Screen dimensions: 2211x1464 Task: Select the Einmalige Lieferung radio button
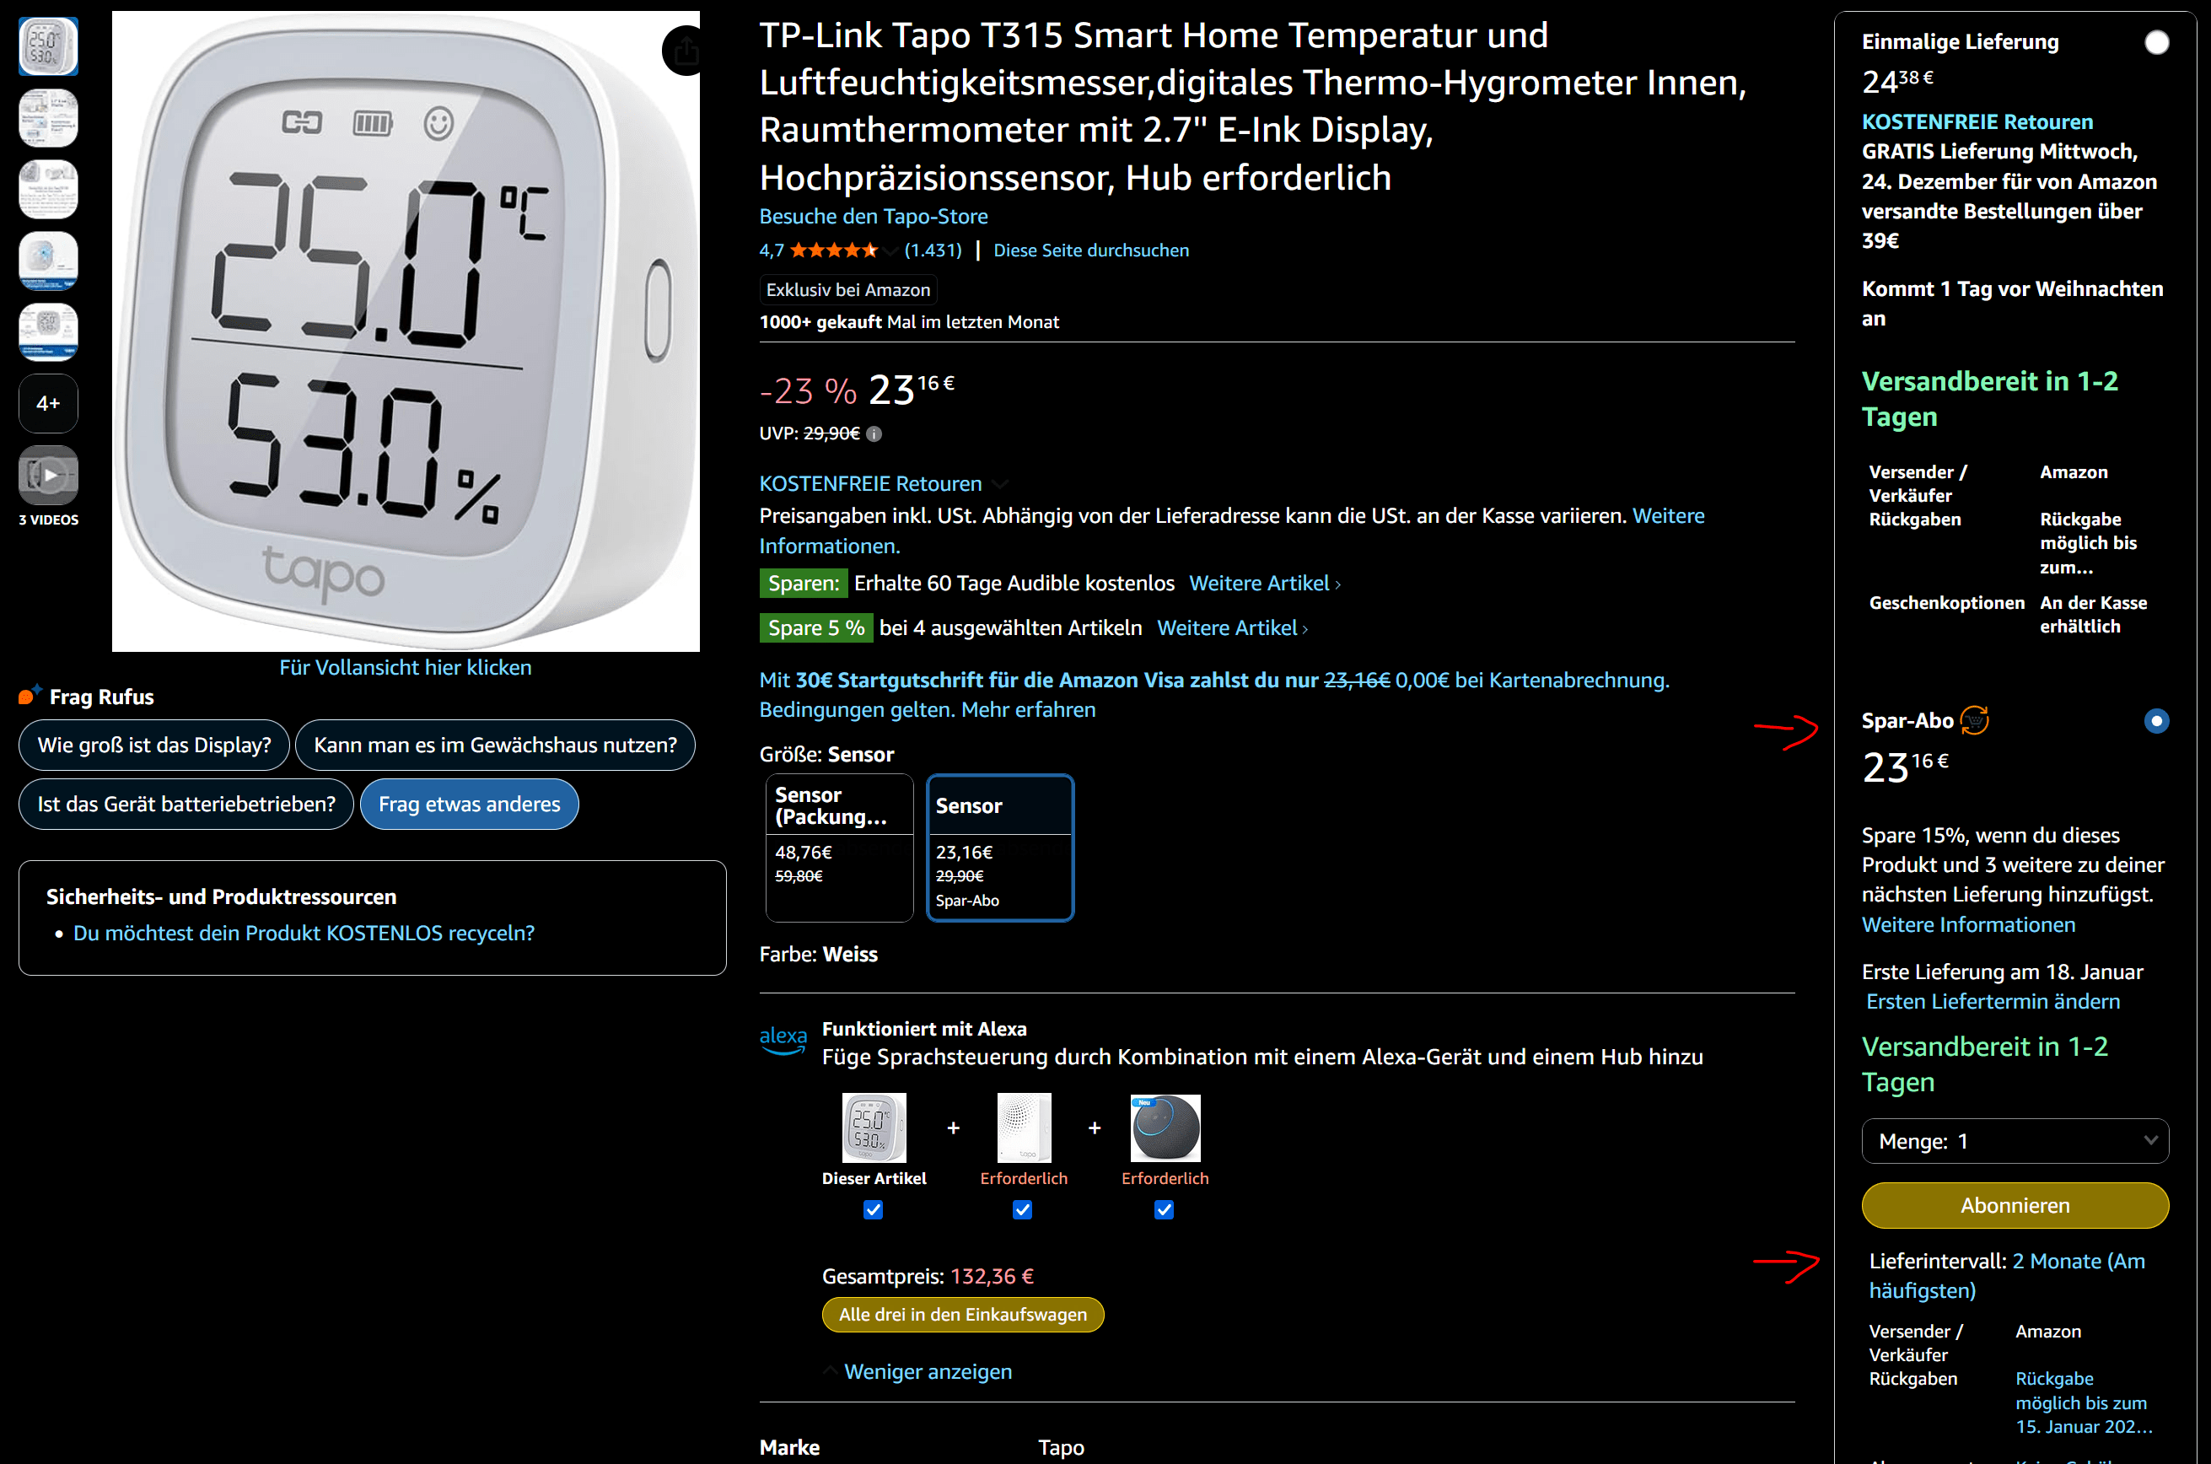pyautogui.click(x=2156, y=43)
